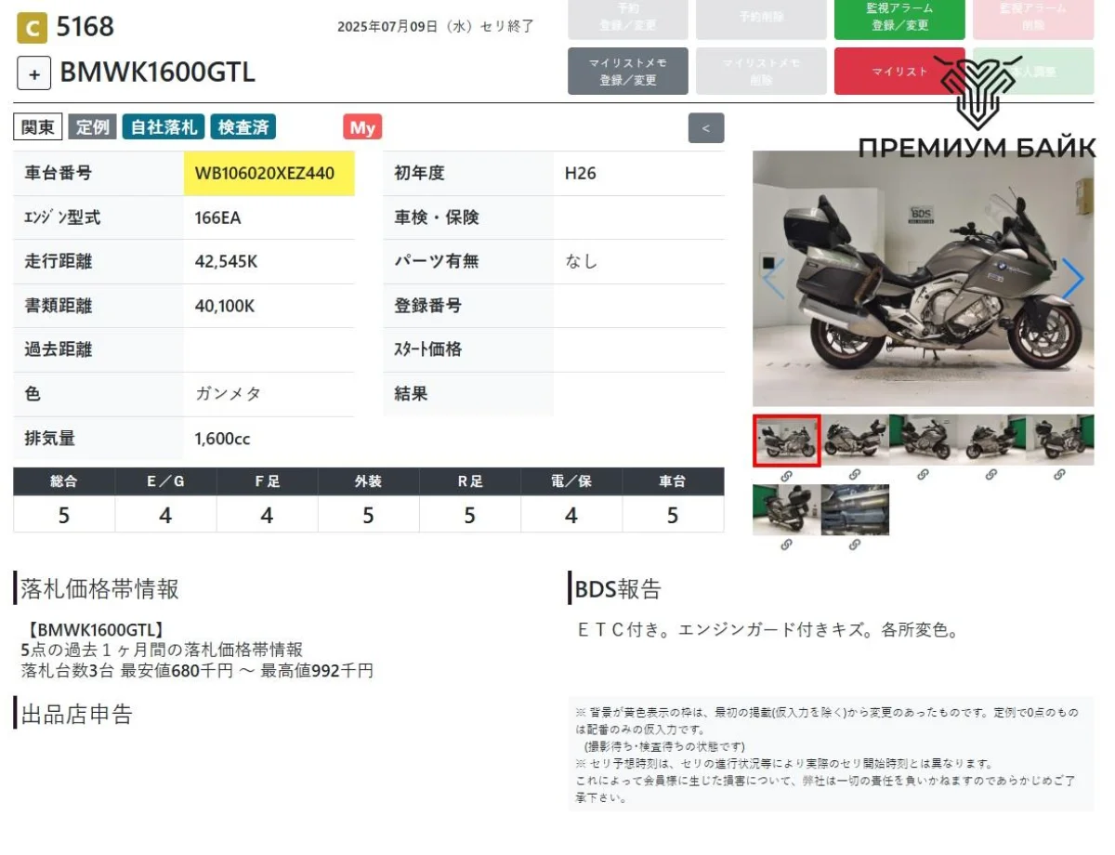Image resolution: width=1115 pixels, height=855 pixels.
Task: Click link icon under exhaust close-up thumbnail
Action: (x=855, y=545)
